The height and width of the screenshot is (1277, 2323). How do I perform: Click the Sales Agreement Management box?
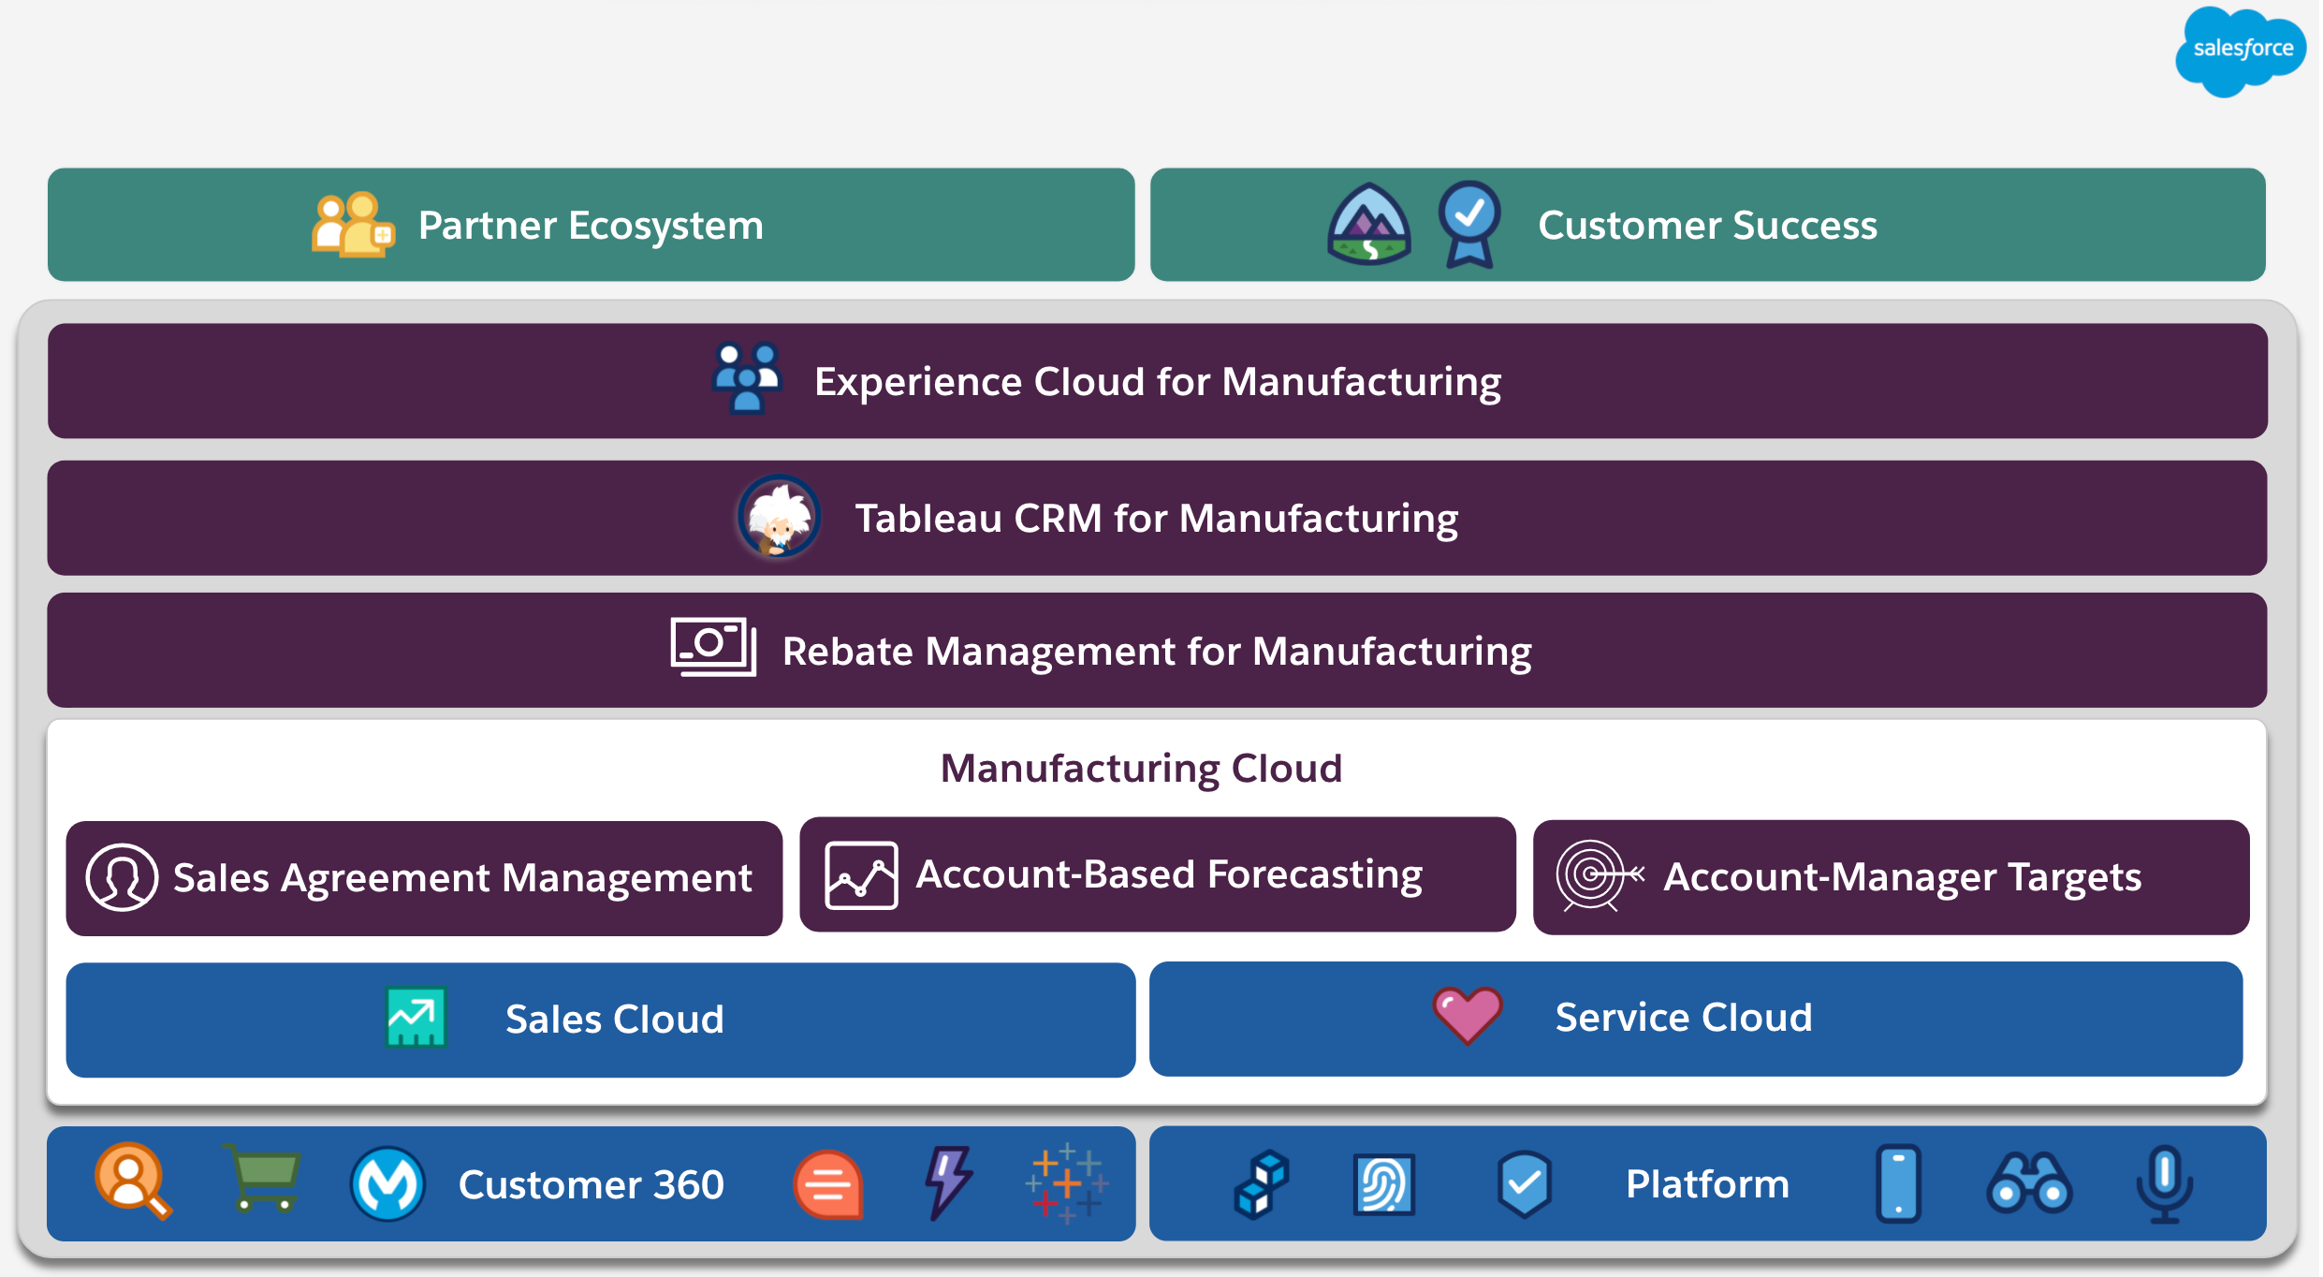tap(424, 878)
